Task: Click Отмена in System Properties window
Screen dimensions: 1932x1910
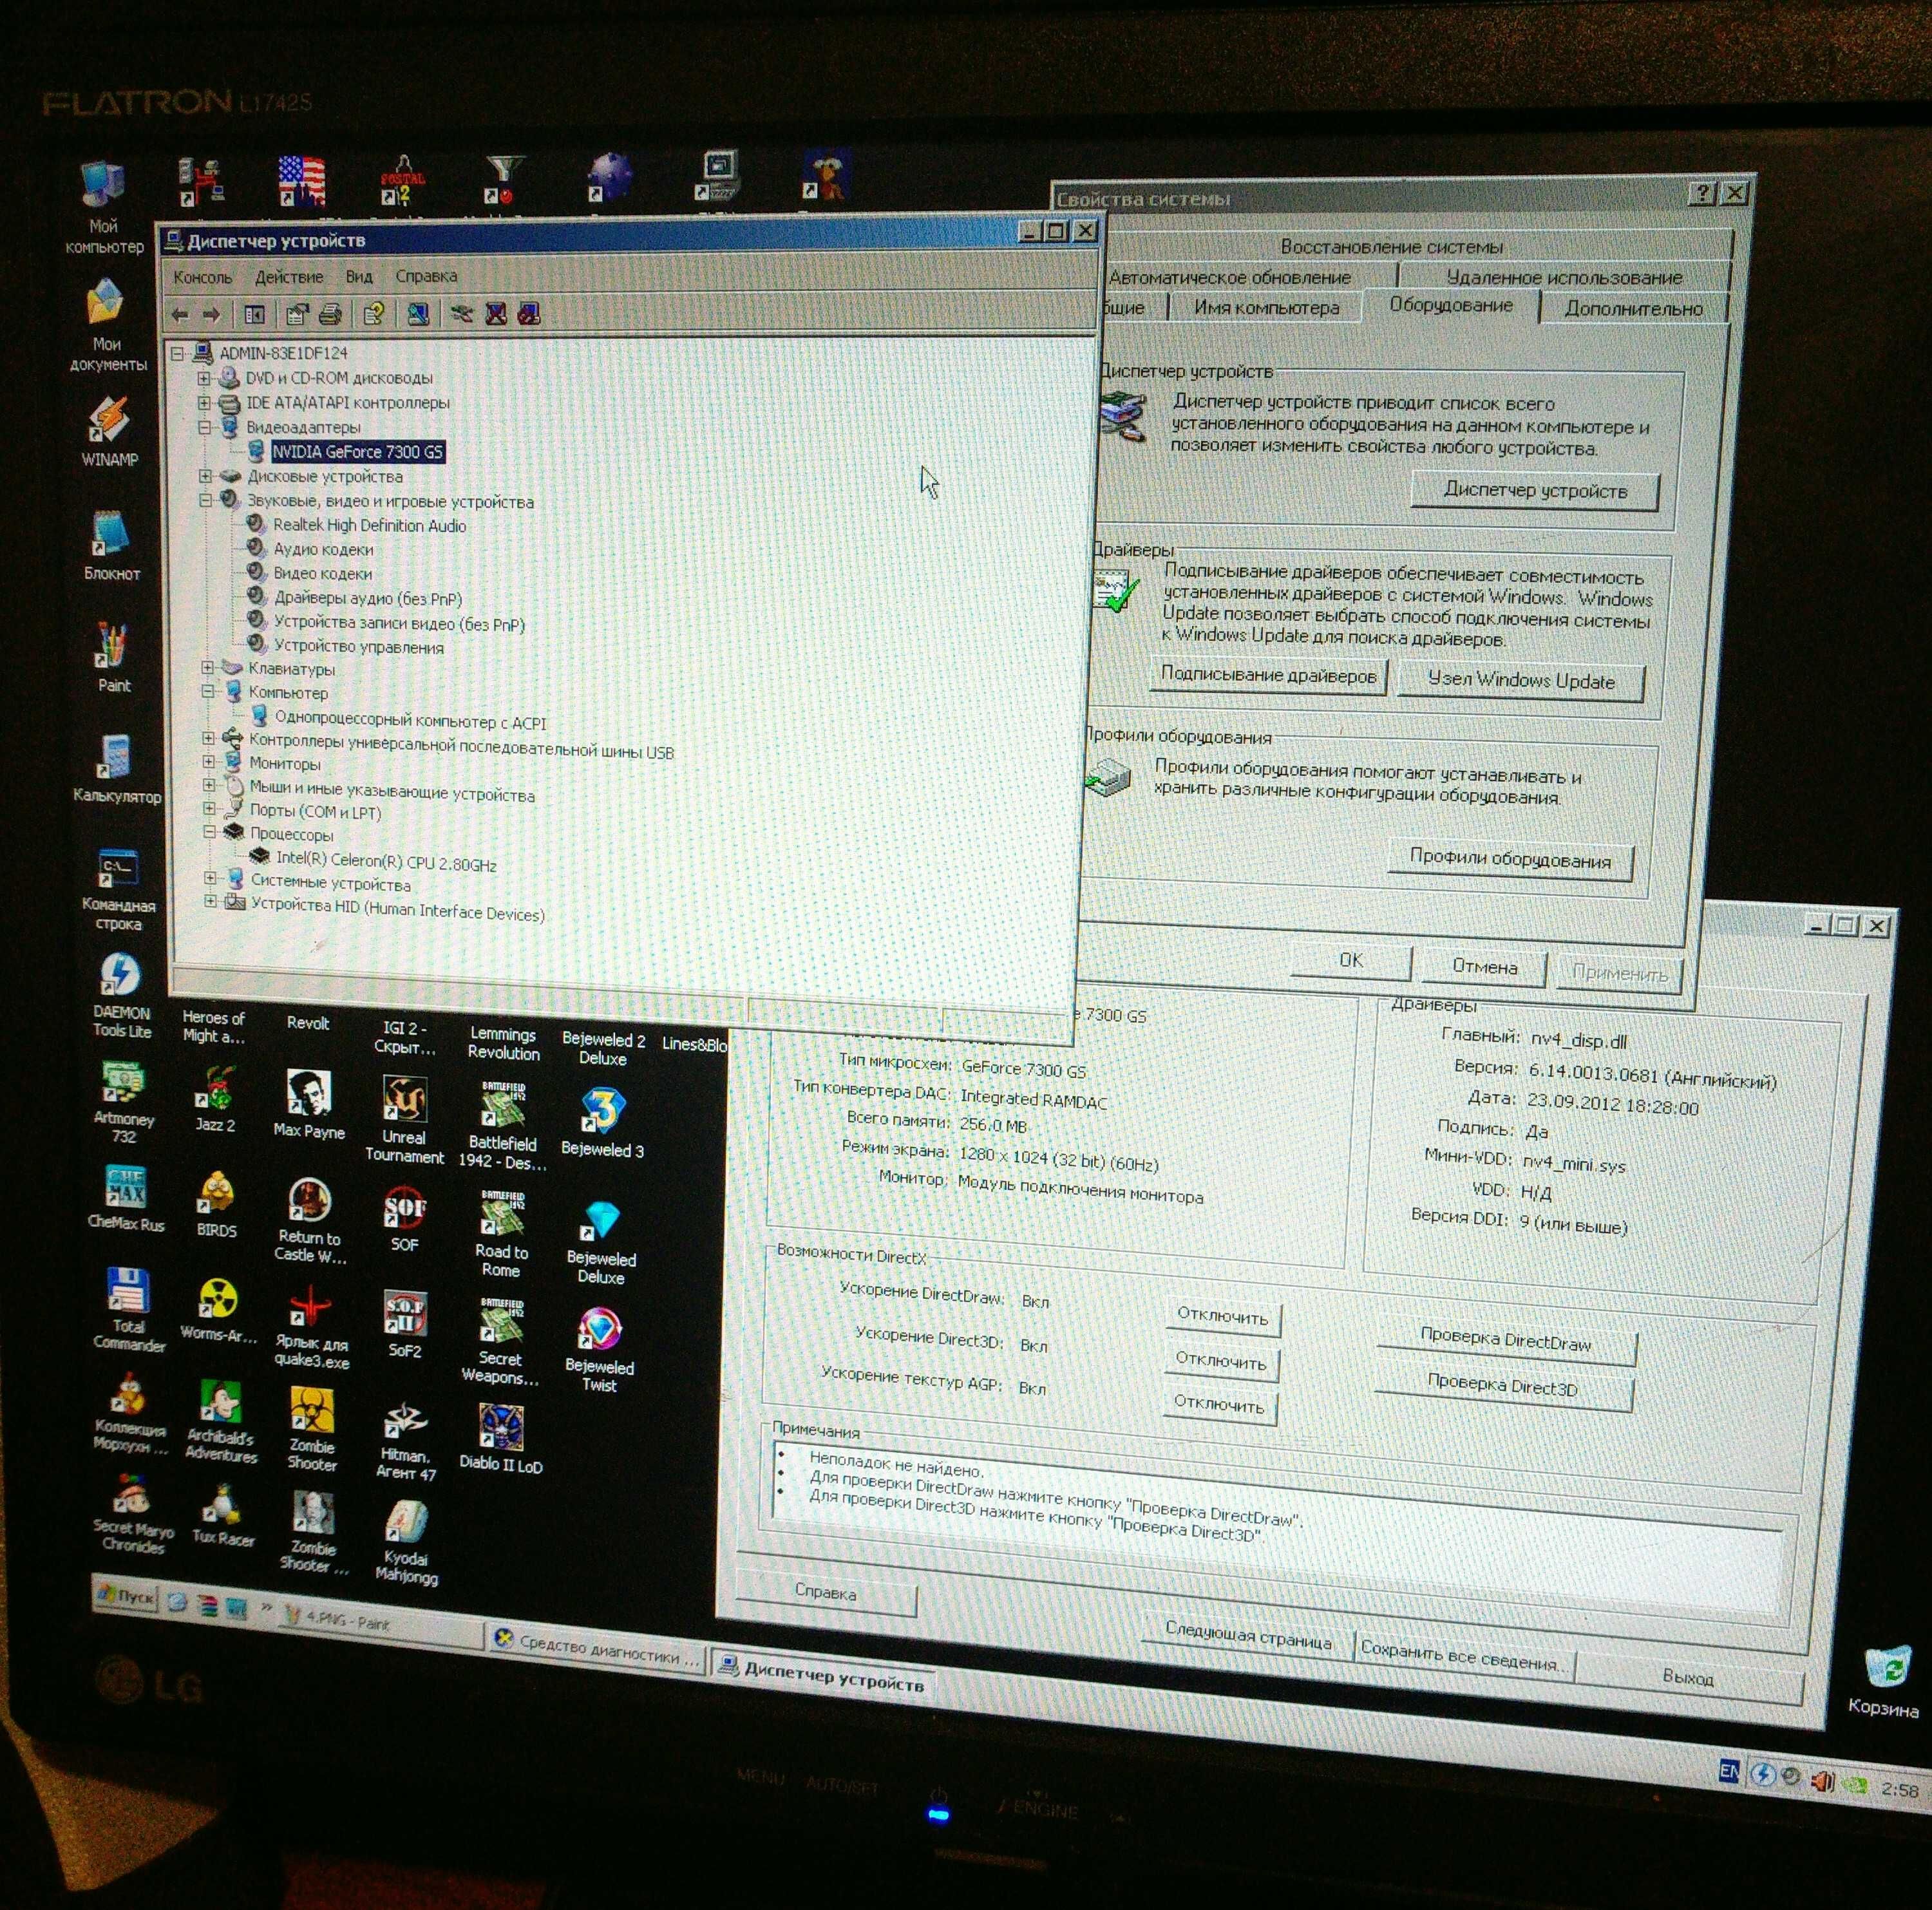Action: click(x=1485, y=968)
